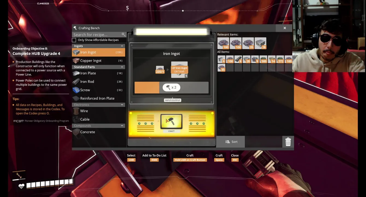
Task: Select the Iron Ingot recipe
Action: click(98, 52)
